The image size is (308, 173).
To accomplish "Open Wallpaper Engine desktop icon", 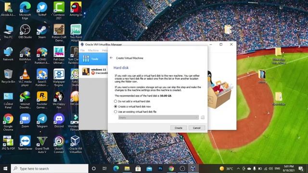I will click(59, 78).
